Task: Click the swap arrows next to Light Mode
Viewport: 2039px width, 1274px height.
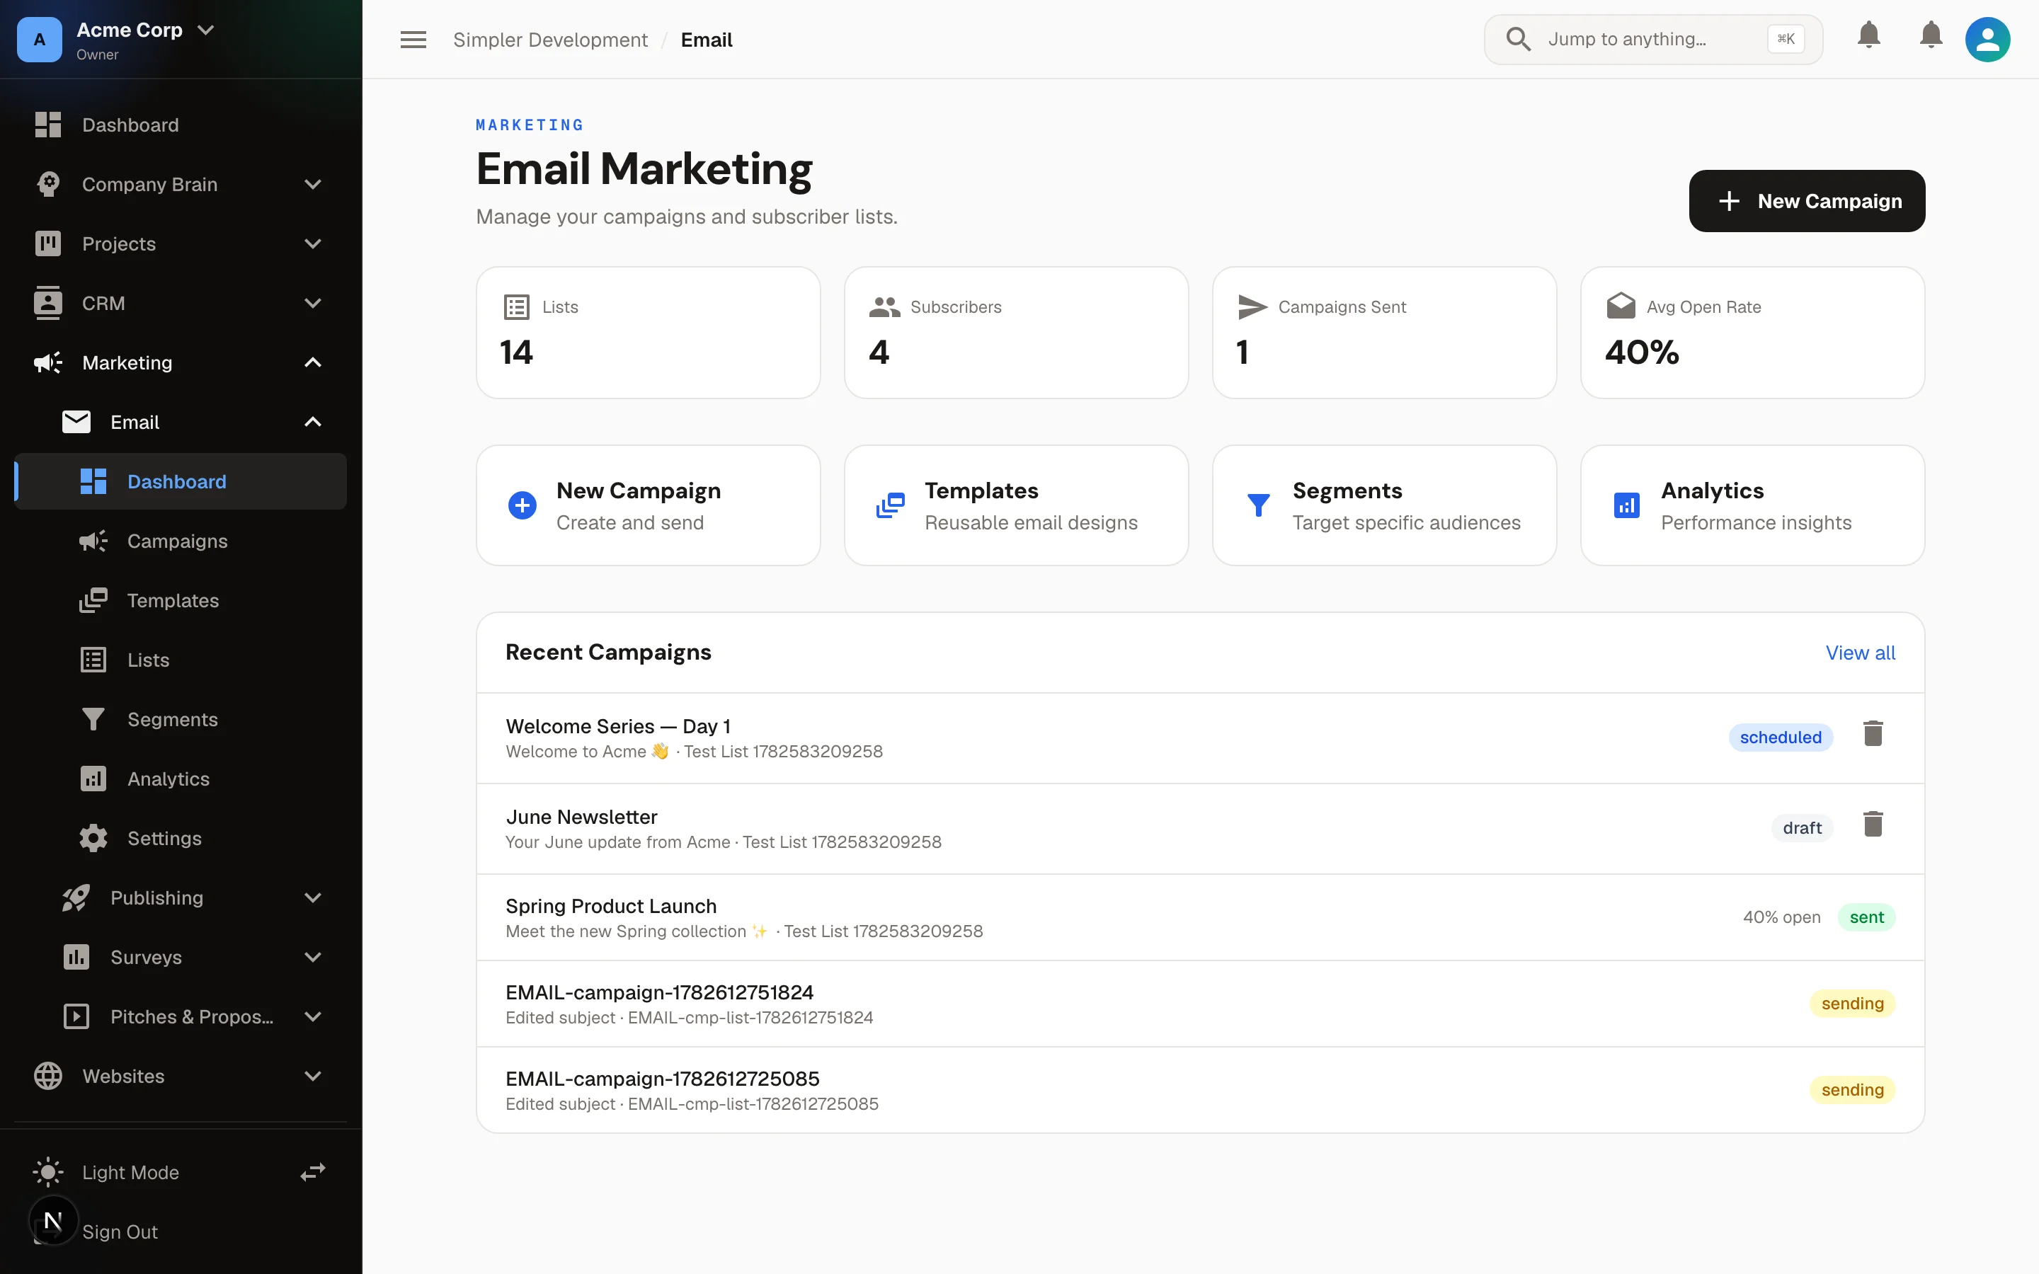Action: [313, 1172]
